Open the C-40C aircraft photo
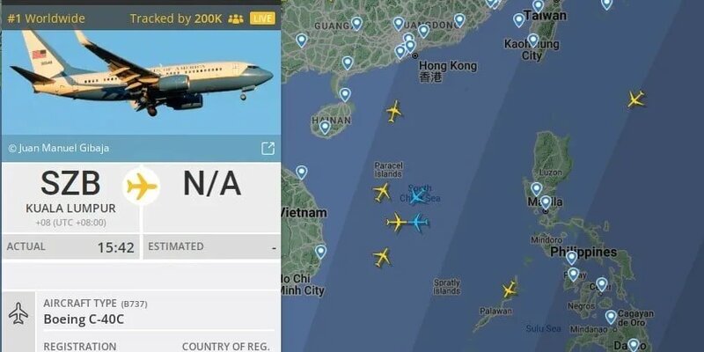This screenshot has width=704, height=352. [141, 82]
